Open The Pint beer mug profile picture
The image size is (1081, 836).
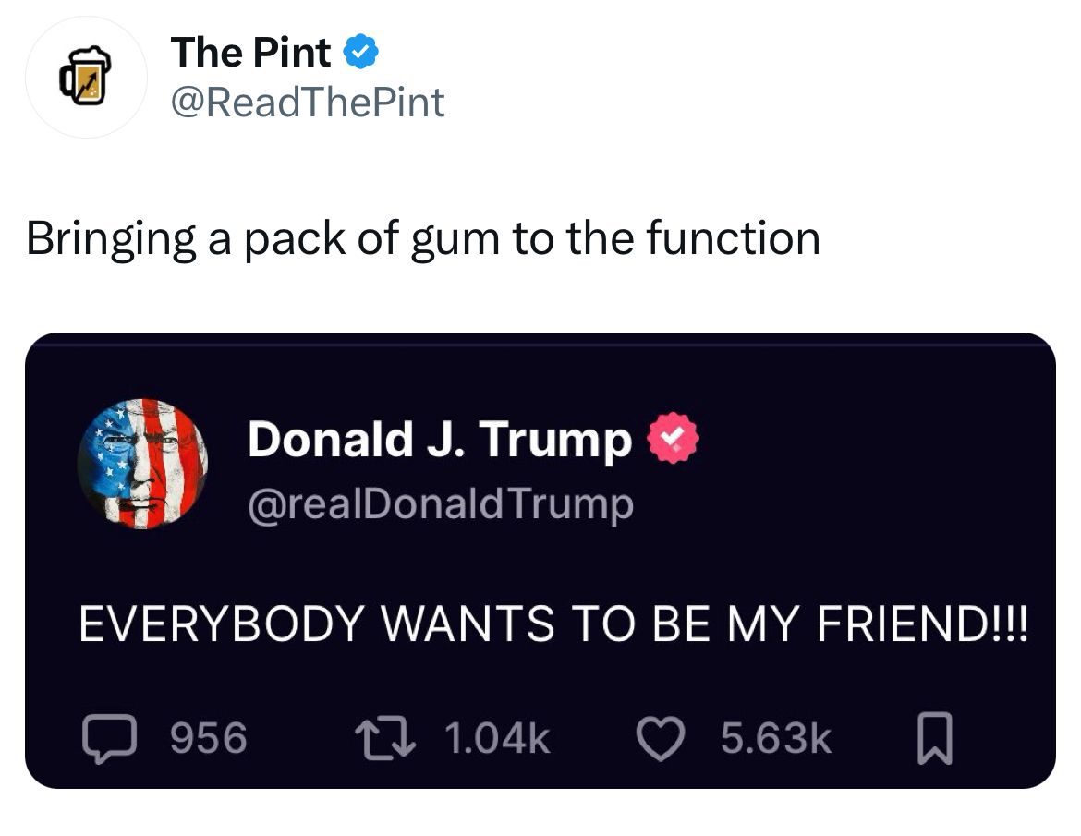pos(86,78)
